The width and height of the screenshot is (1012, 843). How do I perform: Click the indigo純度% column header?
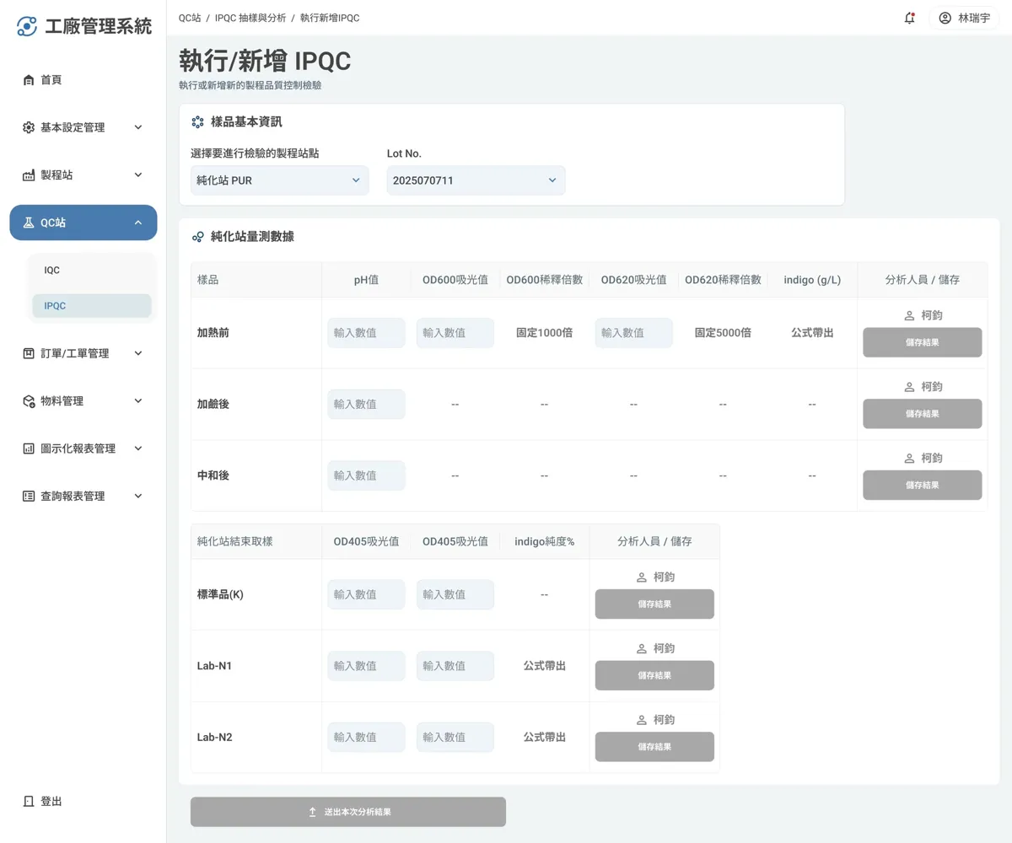pyautogui.click(x=545, y=541)
